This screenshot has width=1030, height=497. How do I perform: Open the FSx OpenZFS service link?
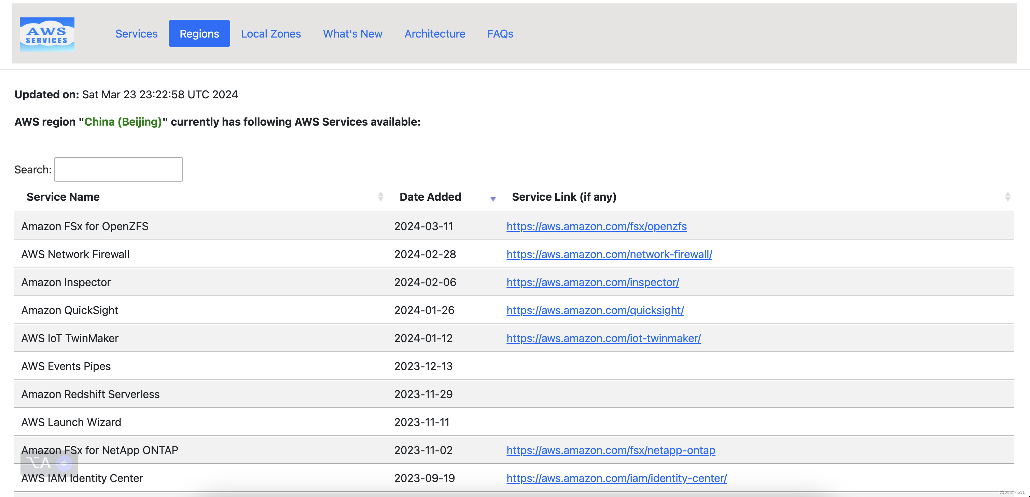click(x=596, y=226)
